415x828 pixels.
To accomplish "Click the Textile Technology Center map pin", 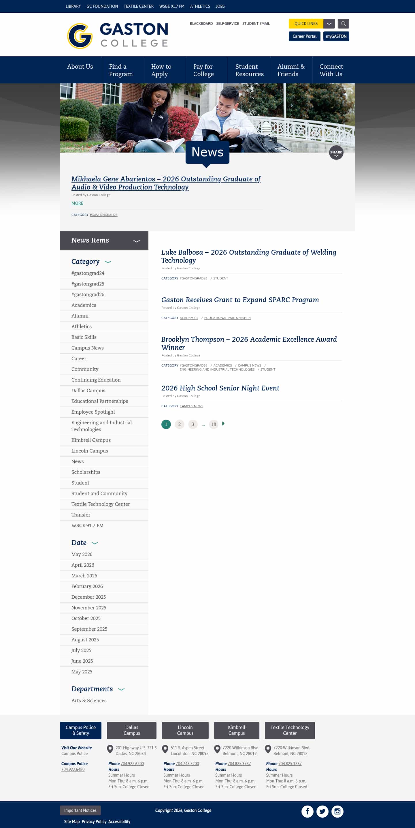I will coord(268,749).
